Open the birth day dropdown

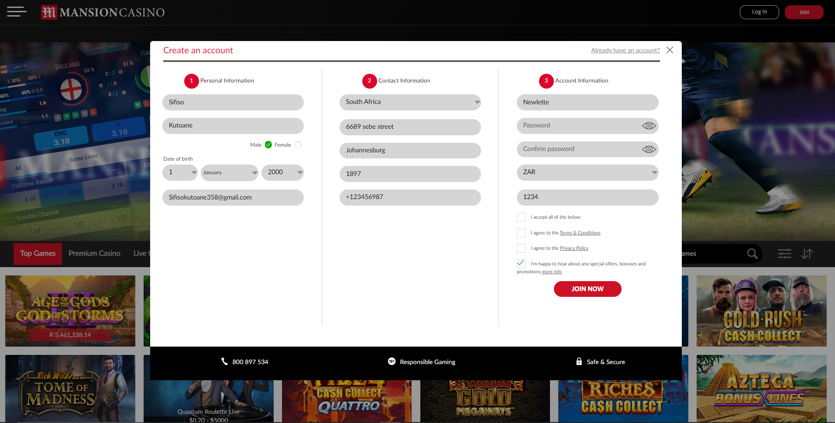[x=180, y=172]
